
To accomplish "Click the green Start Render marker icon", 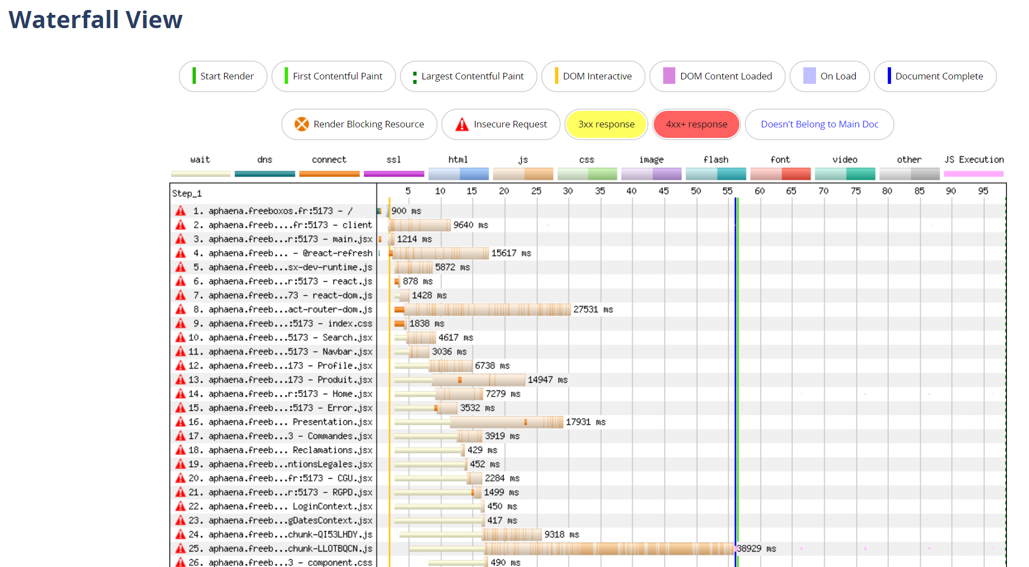I will (194, 76).
